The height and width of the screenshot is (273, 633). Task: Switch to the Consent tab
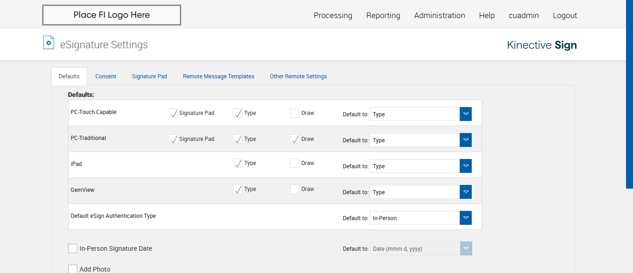(x=106, y=76)
